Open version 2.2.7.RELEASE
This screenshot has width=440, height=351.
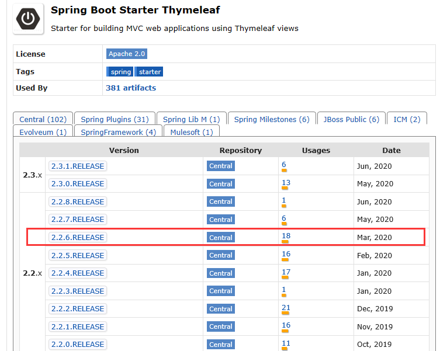coord(78,220)
